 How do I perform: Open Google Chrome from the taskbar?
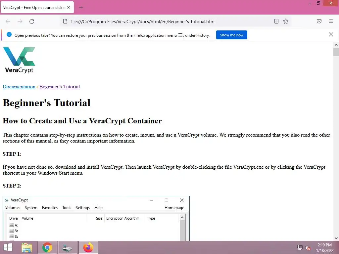pos(47,247)
